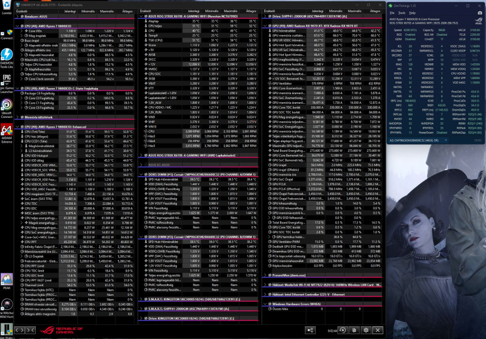The image size is (486, 339).
Task: Collapse the C-State Foglaltság group
Action: tap(18, 88)
